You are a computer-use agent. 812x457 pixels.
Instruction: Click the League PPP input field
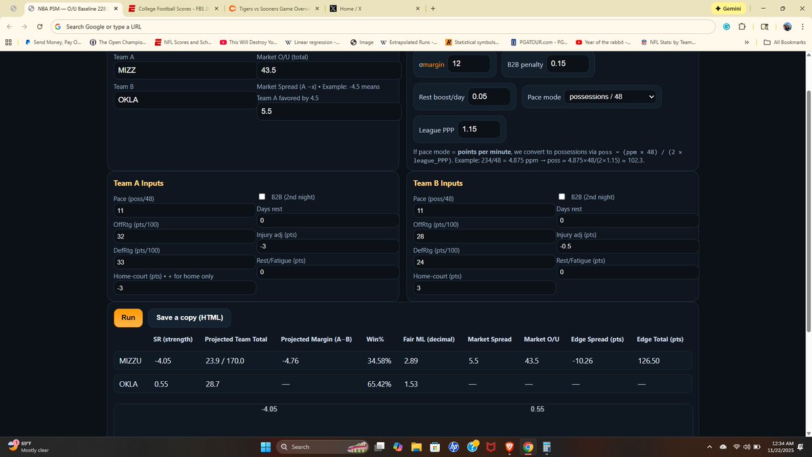pyautogui.click(x=479, y=129)
